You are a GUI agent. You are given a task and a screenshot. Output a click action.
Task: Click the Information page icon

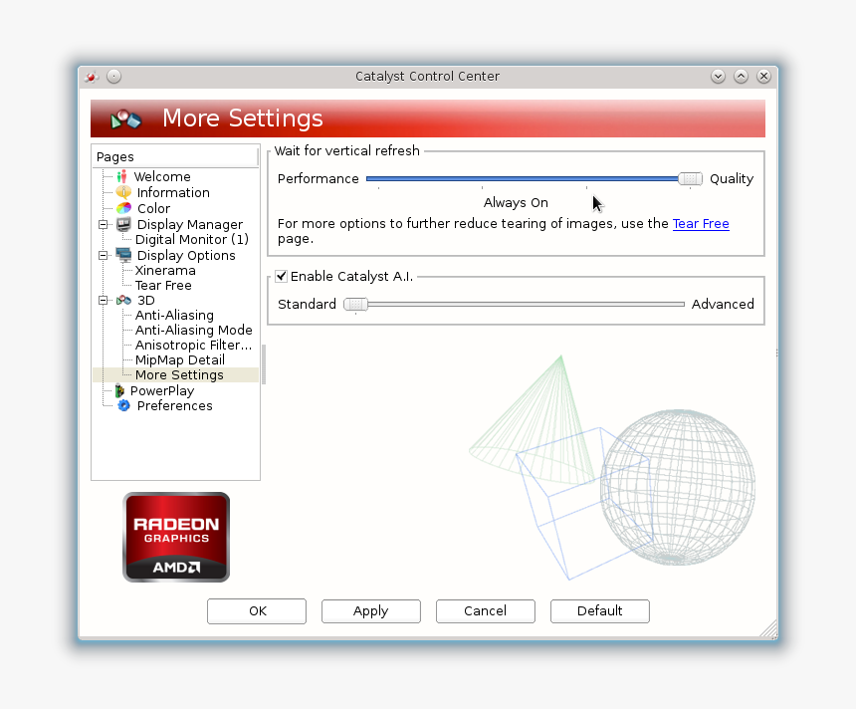124,192
